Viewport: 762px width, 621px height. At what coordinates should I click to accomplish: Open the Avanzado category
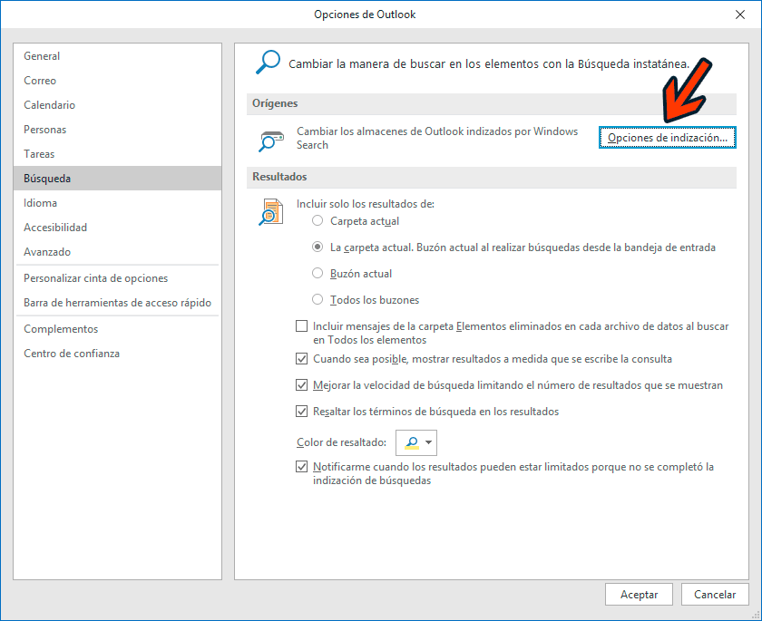click(118, 252)
